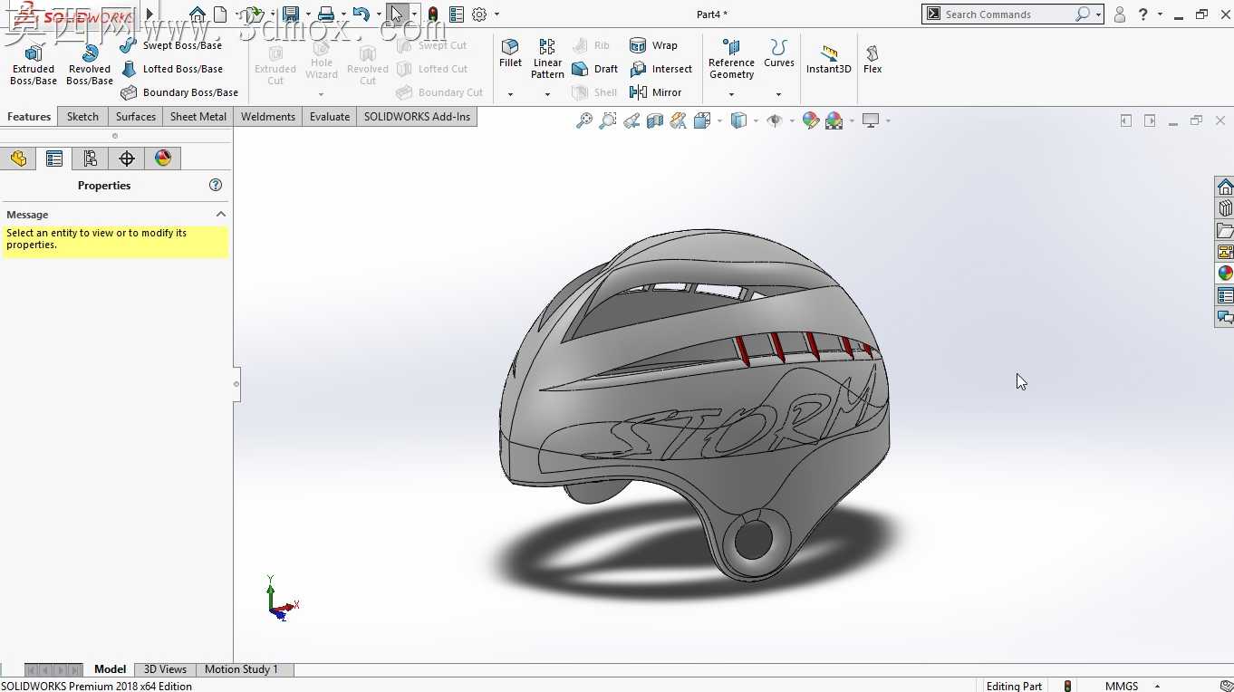Viewport: 1234px width, 692px height.
Task: Click the Extruded Boss/Base tool
Action: point(34,63)
